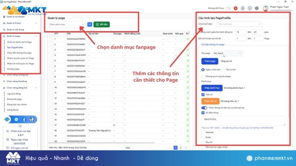Click the Quản lý Proxy icon
Image resolution: width=296 pixels, height=166 pixels.
tap(4, 23)
